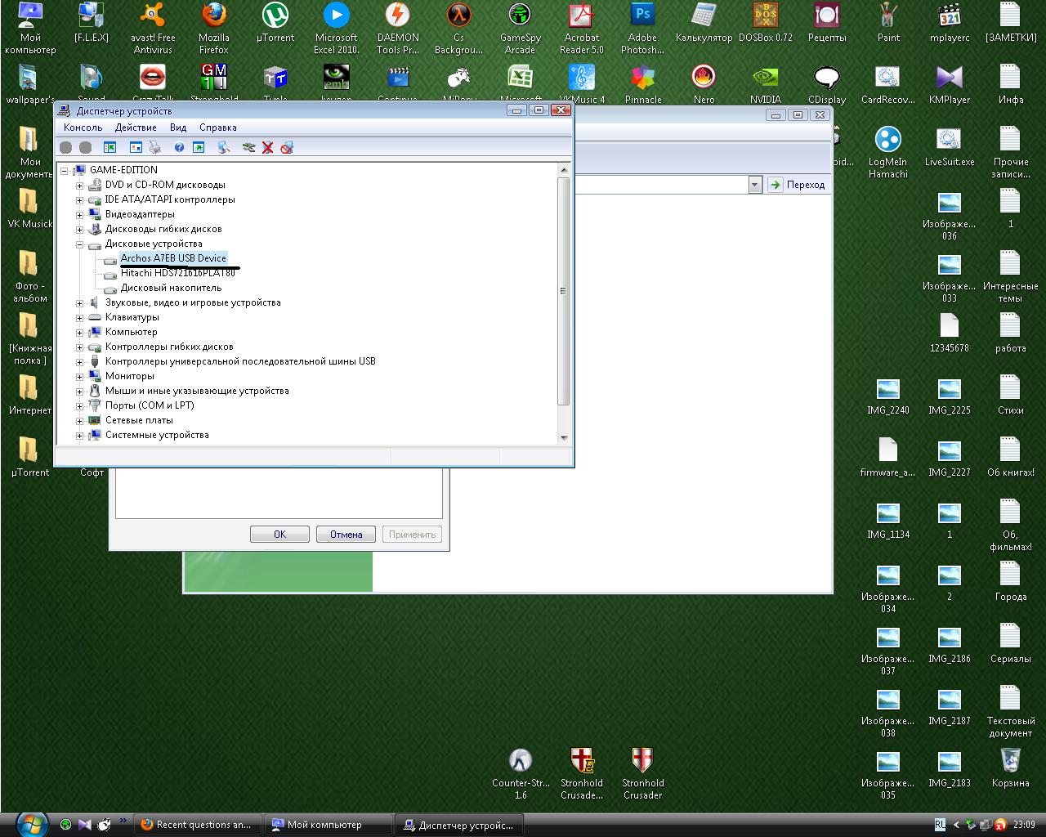Expand Видеоадаптеры node
The image size is (1046, 837).
point(80,214)
